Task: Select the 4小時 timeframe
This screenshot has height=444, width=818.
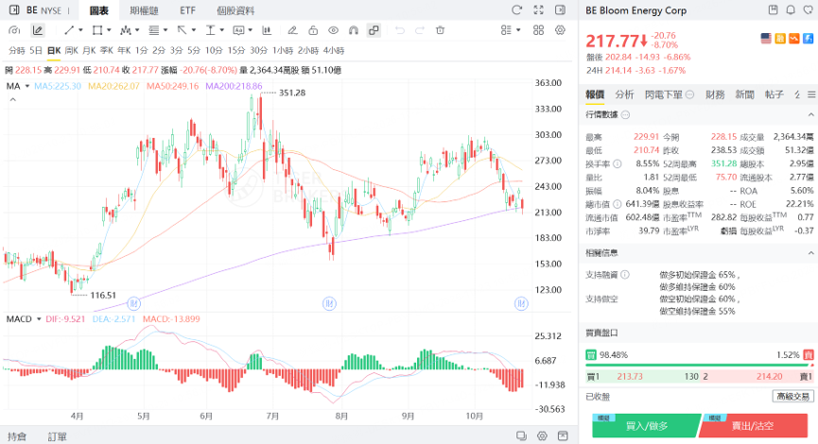Action: (334, 51)
